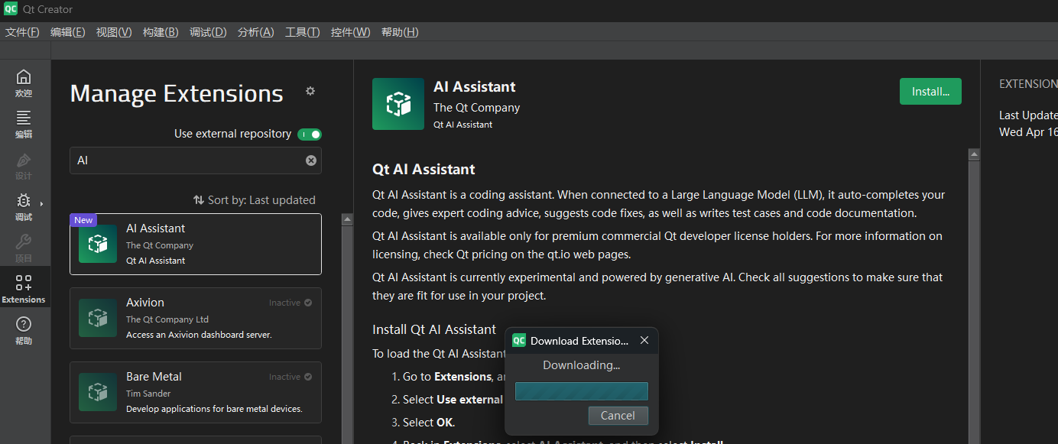Screen dimensions: 1058x444
Task: Cancel the extension download
Action: click(x=618, y=416)
